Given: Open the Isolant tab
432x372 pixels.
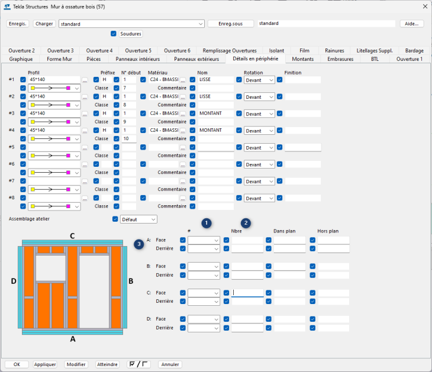Looking at the screenshot, I should (276, 51).
